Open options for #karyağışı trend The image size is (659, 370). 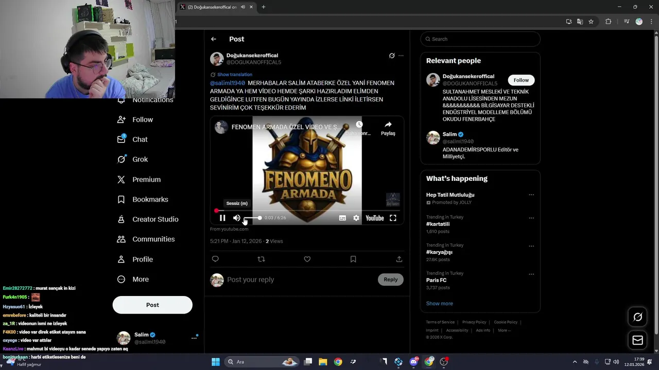[531, 246]
